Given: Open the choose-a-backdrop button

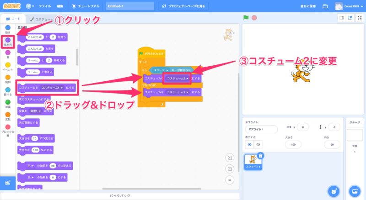Looking at the screenshot, I should tap(354, 190).
